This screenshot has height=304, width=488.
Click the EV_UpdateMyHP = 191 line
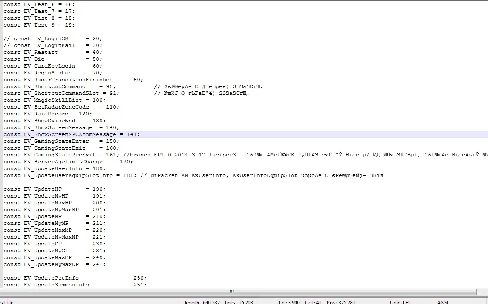(54, 196)
